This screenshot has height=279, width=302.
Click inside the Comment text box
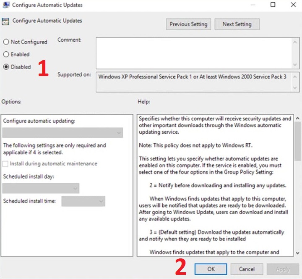pyautogui.click(x=193, y=53)
